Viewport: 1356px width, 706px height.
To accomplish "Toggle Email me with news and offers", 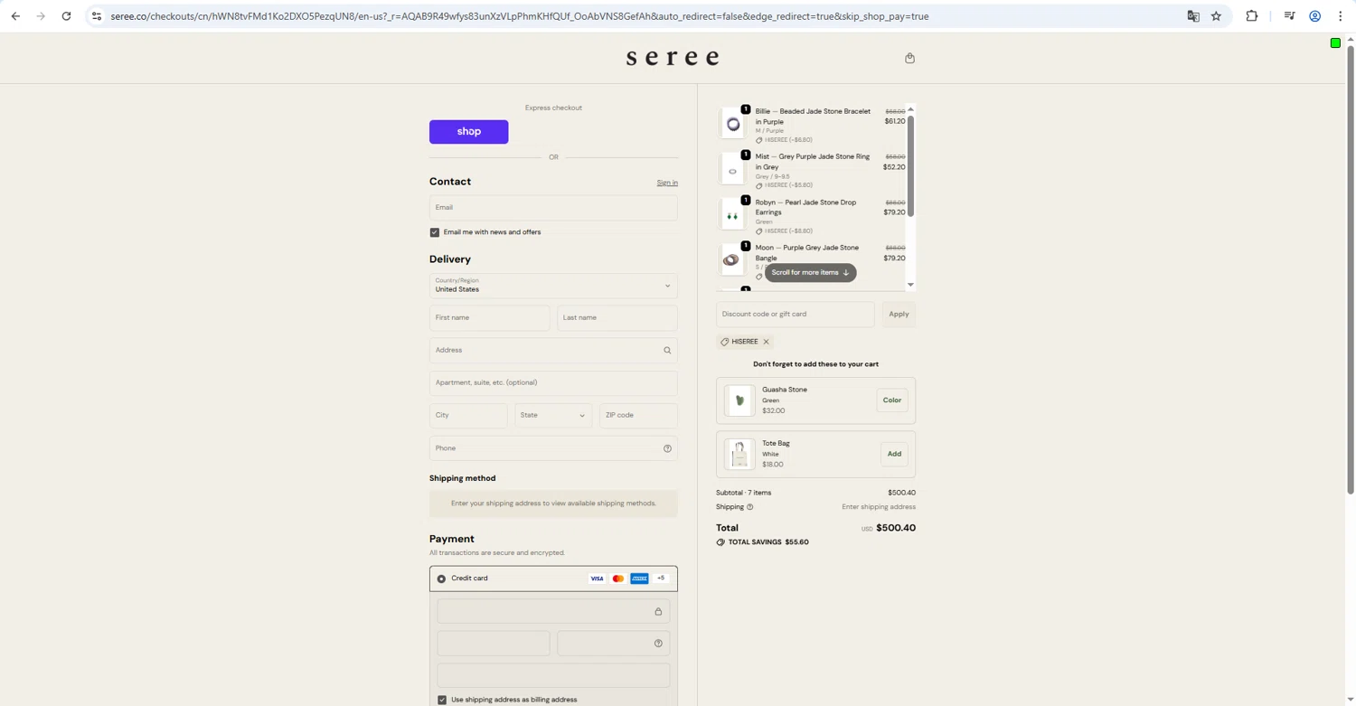I will click(x=435, y=232).
